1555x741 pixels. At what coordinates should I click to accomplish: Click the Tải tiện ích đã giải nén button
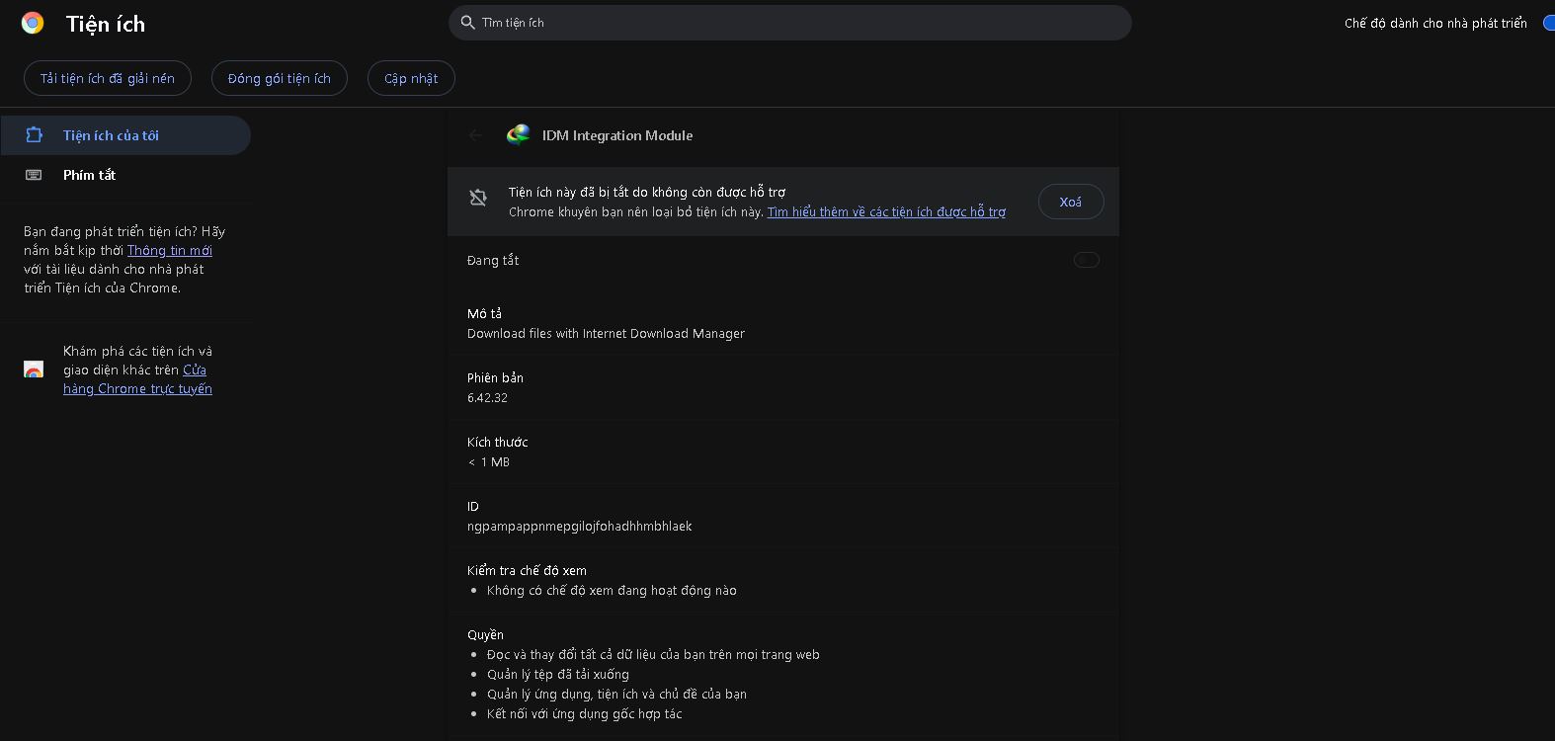108,78
